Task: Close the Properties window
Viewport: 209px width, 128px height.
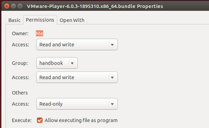Action: pyautogui.click(x=7, y=6)
